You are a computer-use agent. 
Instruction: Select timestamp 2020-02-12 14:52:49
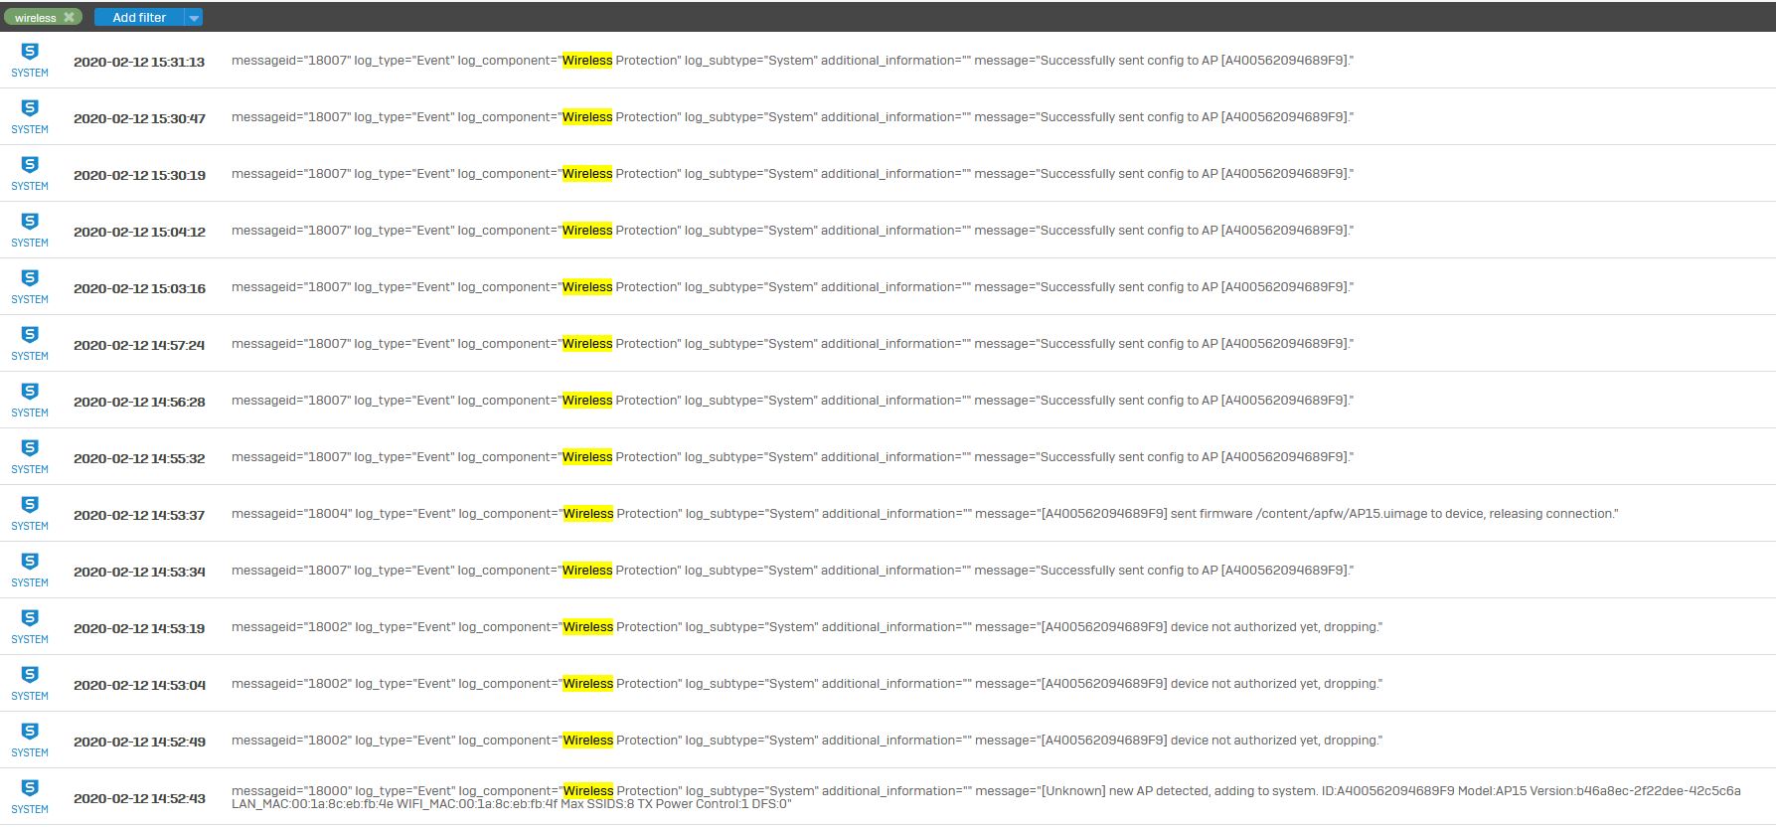(x=139, y=742)
